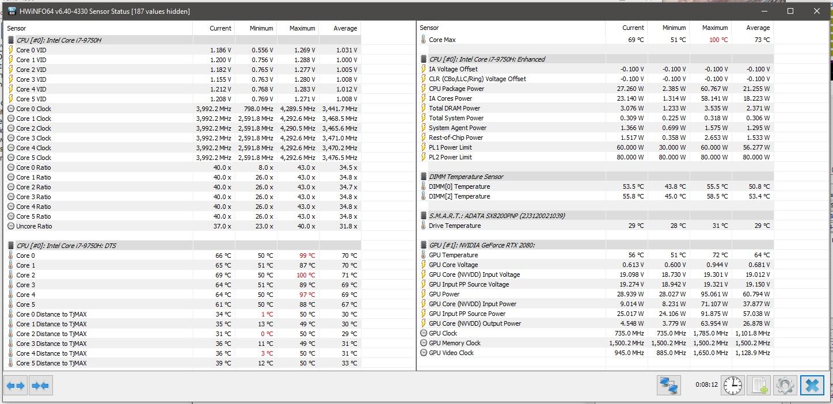833x404 pixels.
Task: Click the Core 2 thermometer icon
Action: (x=11, y=275)
